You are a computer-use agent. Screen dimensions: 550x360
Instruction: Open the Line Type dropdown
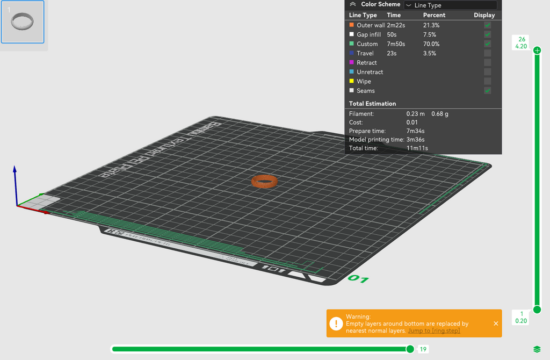(x=451, y=5)
